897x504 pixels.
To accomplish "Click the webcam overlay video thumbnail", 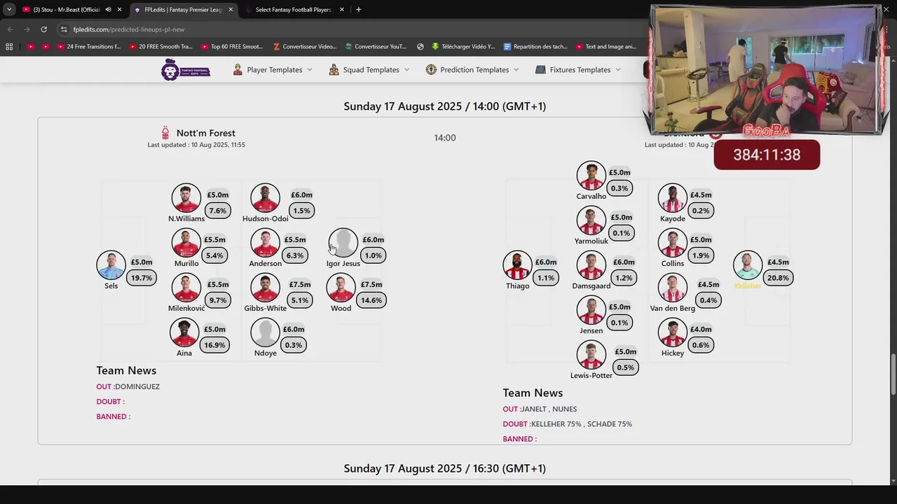I will point(766,70).
